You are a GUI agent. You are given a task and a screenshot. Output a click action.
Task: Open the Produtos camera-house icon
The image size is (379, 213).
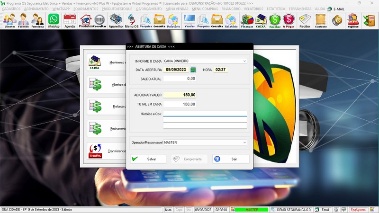(x=86, y=21)
